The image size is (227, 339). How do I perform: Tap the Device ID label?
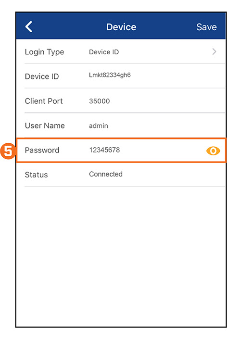click(x=42, y=76)
